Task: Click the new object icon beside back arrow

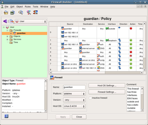Action: click(12, 21)
